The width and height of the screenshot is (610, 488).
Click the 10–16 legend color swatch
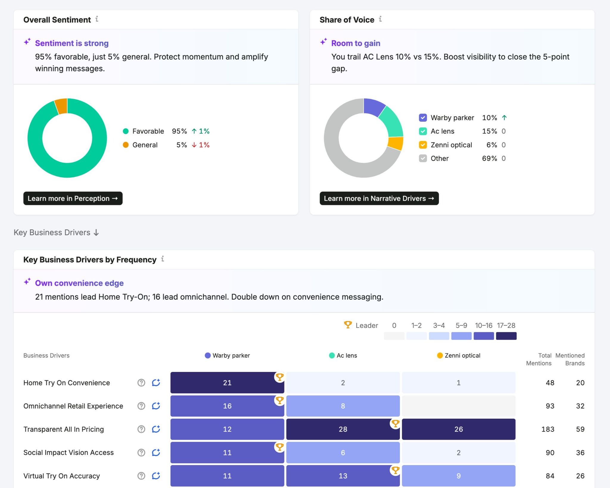pos(484,336)
